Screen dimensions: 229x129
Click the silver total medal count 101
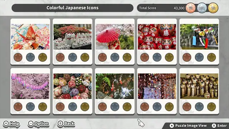[202, 8]
